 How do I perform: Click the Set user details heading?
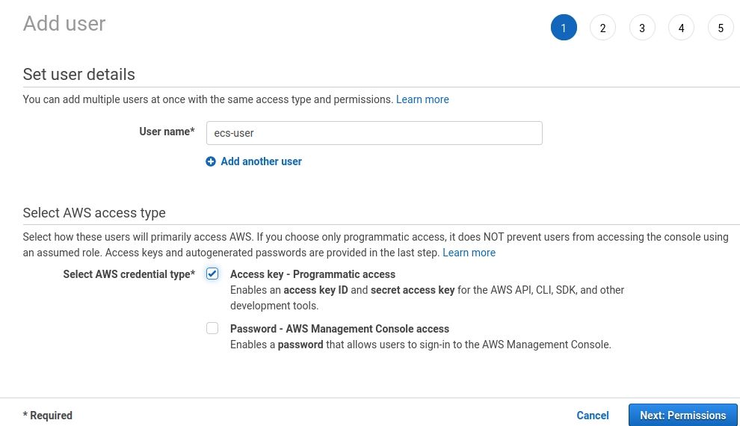coord(79,74)
